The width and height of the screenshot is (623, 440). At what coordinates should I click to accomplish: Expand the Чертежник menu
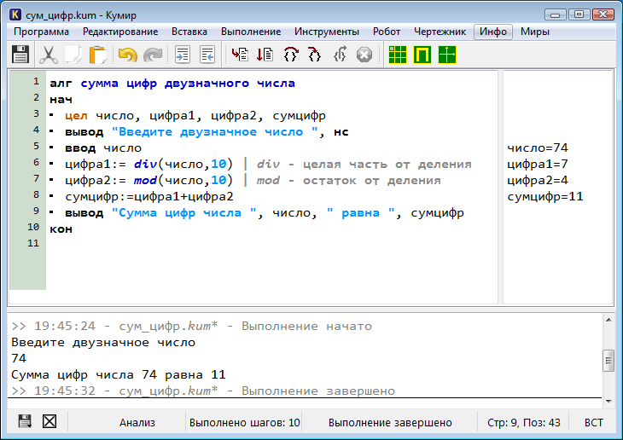[x=440, y=32]
